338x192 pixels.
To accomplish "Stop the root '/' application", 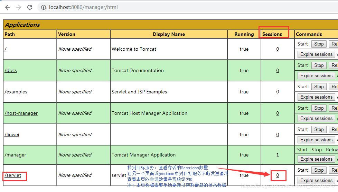I will coord(319,44).
